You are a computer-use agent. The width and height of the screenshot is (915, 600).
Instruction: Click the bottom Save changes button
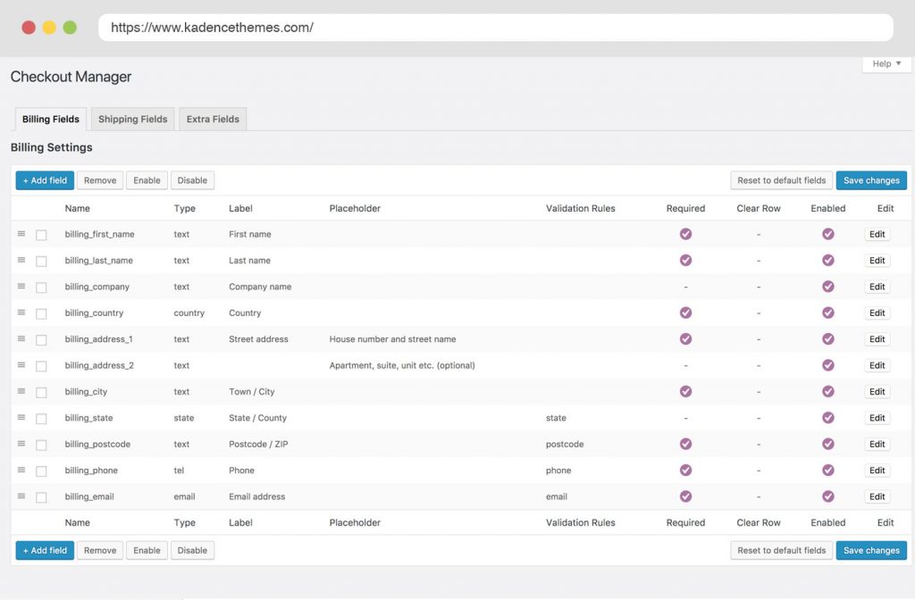pyautogui.click(x=871, y=550)
